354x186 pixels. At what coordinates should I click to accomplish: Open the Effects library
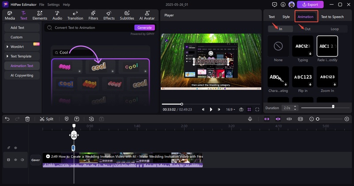[109, 15]
